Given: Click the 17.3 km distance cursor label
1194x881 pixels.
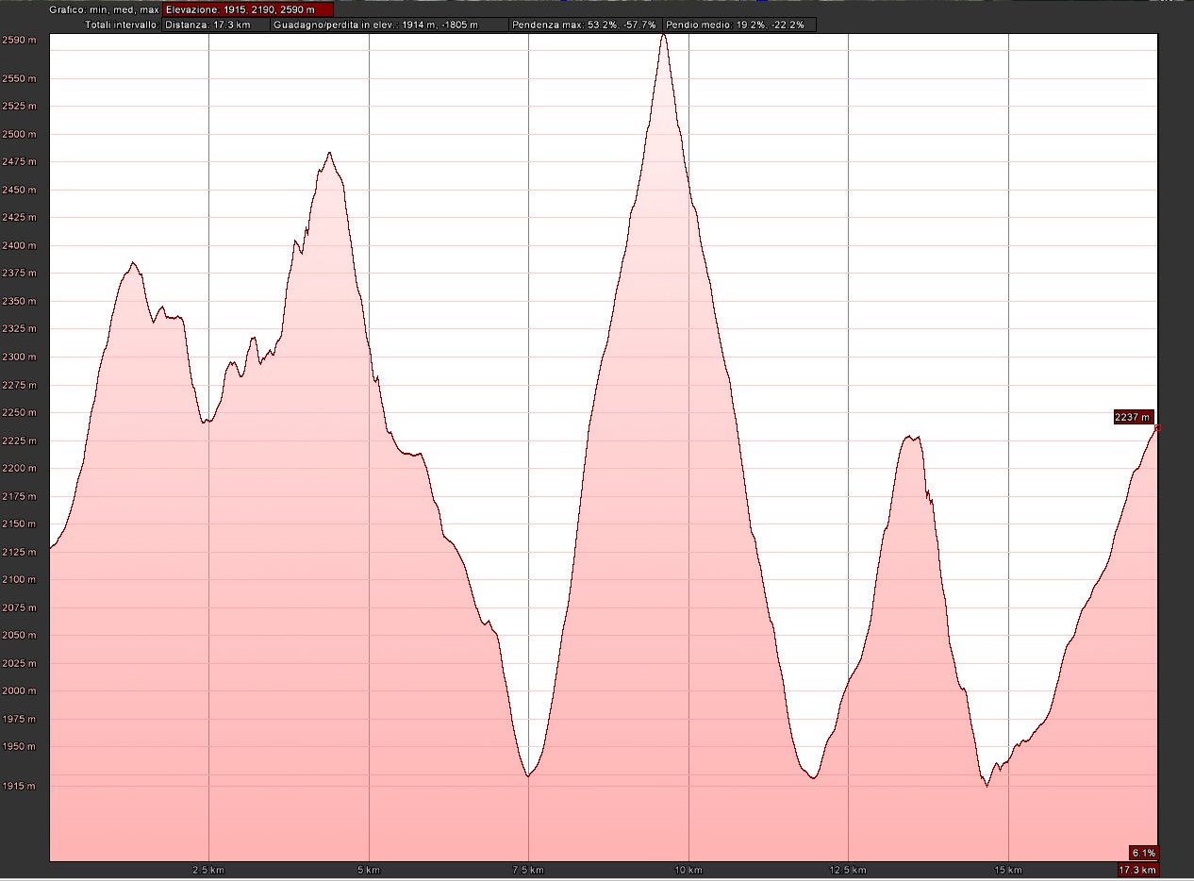Looking at the screenshot, I should 1137,870.
